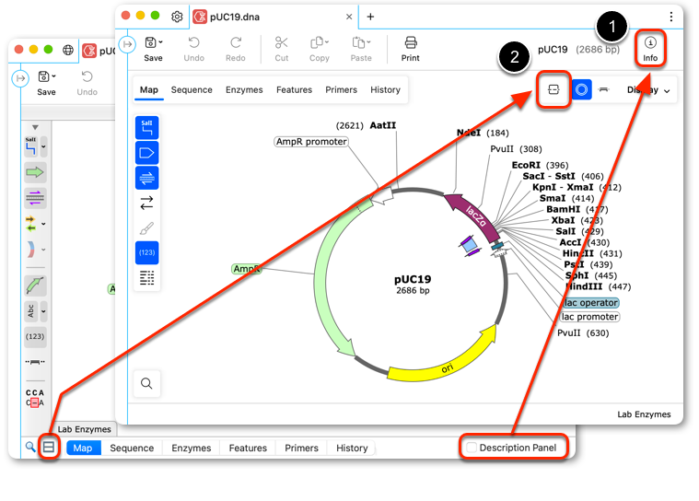Click the AatII enzyme site label

(382, 125)
